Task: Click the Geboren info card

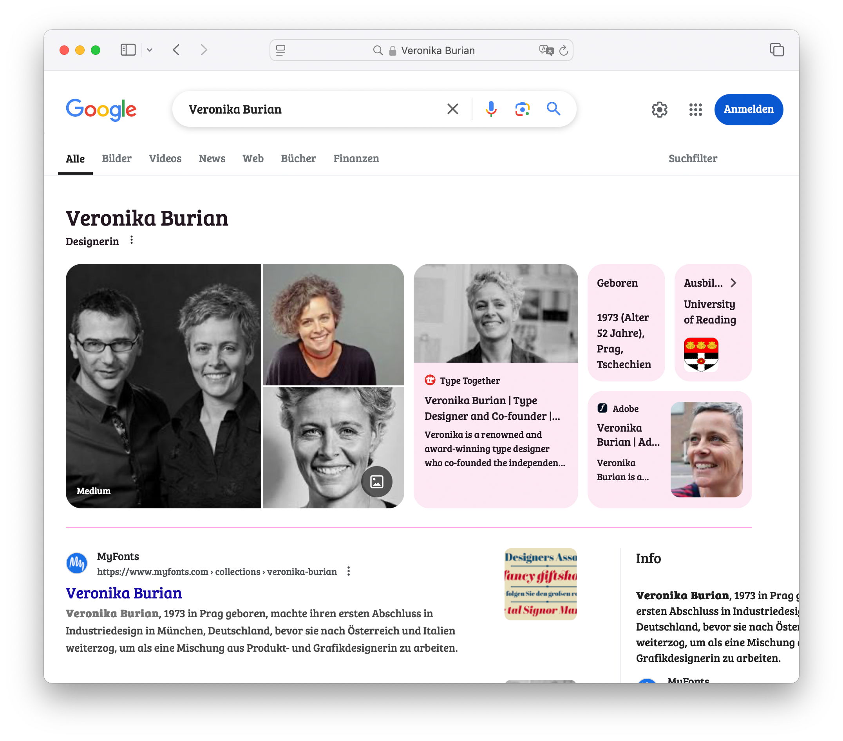Action: coord(626,322)
